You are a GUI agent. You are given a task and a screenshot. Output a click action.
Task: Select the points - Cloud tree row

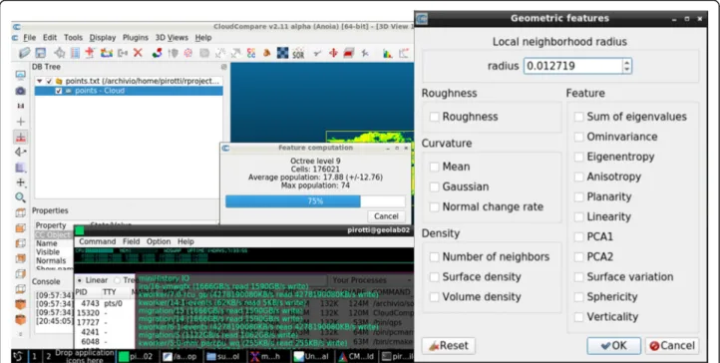pos(129,91)
